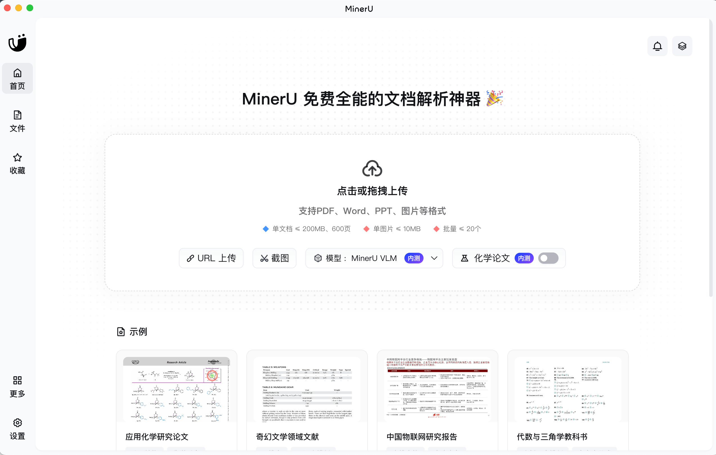Click the flask icon for 化学论文
Viewport: 716px width, 455px height.
(465, 258)
